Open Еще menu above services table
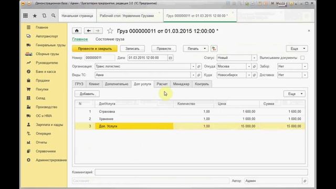Viewport: 336px width, 189px height. 295,94
